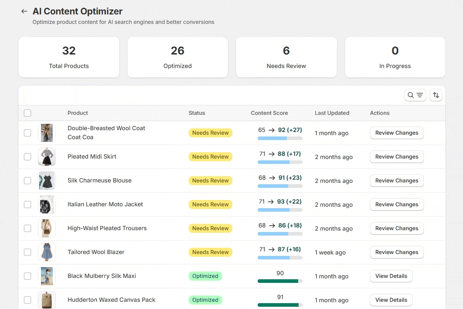Screen dimensions: 463x309
Task: Check the Silk Charmeuse Blouse row checkbox
Action: point(27,181)
